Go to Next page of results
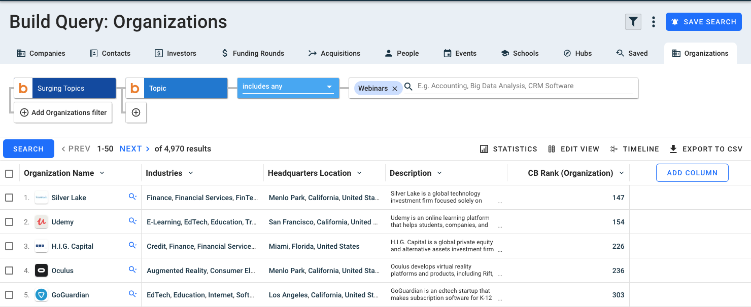This screenshot has width=751, height=307. pos(134,149)
